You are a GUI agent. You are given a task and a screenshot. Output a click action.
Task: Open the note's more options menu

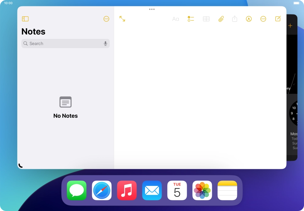click(x=263, y=19)
